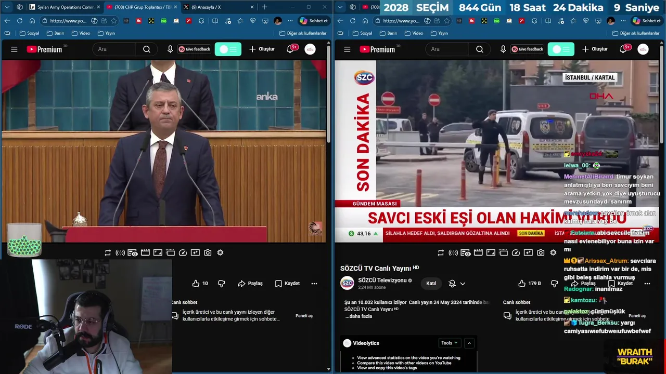Viewport: 666px width, 374px height.
Task: Switch to Anasayfa / X tab
Action: (x=219, y=7)
